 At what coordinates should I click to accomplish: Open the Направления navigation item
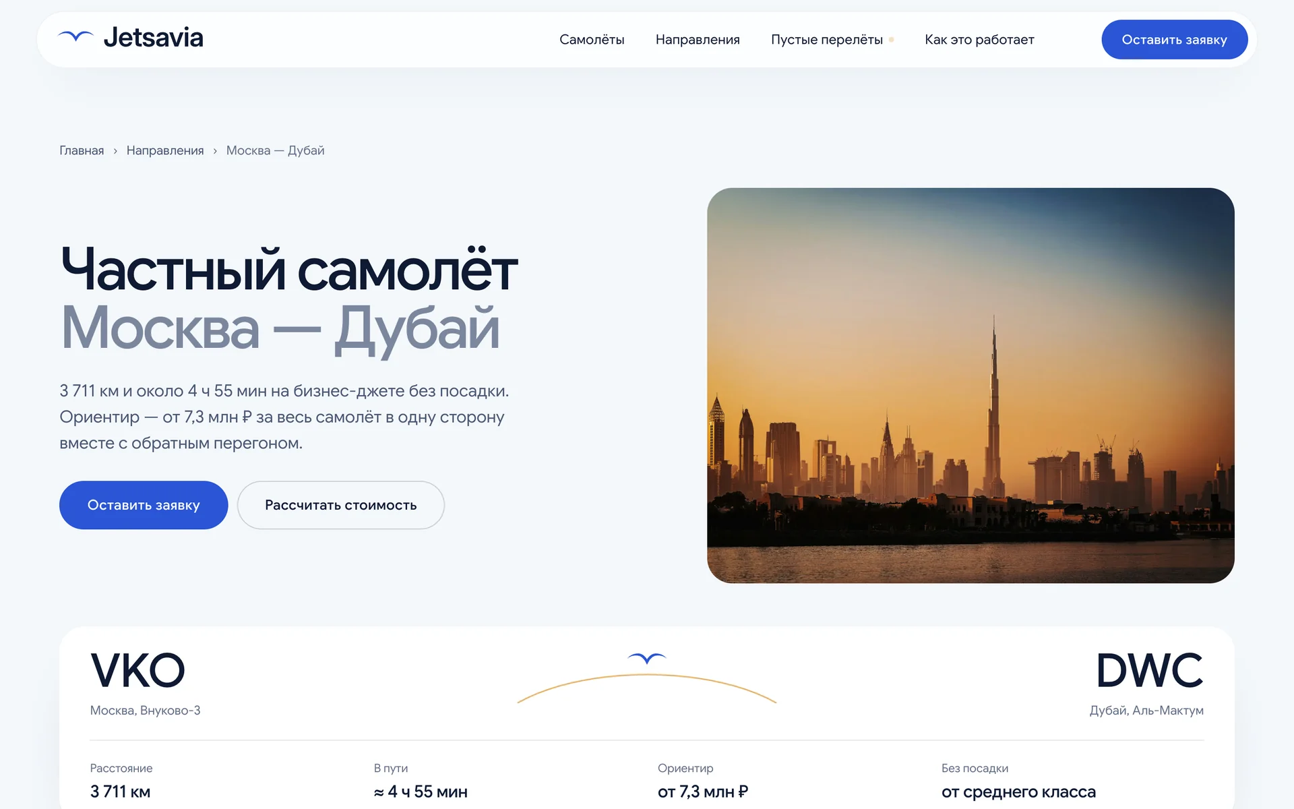pyautogui.click(x=698, y=40)
